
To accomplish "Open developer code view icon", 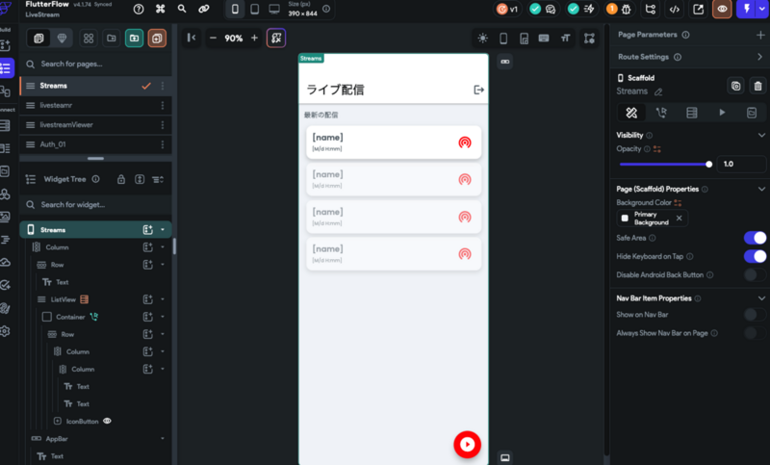I will [x=675, y=10].
